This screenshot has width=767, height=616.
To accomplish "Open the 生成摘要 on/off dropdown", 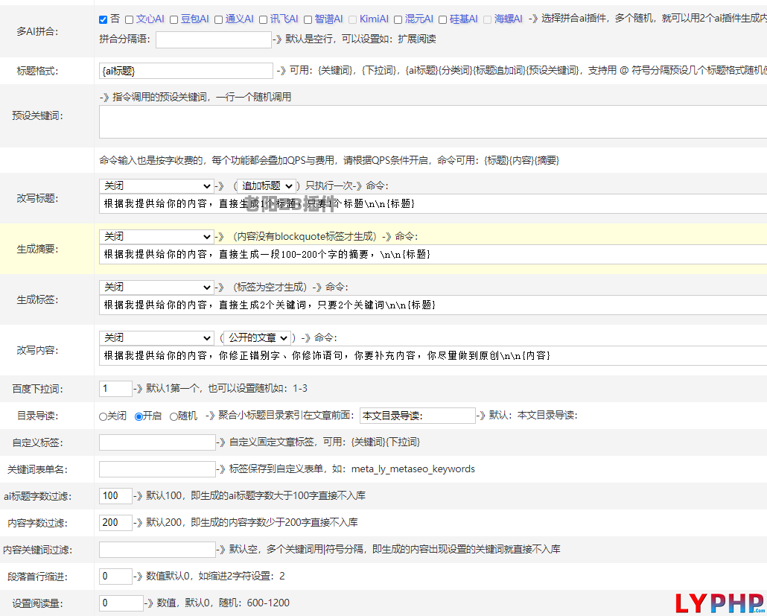I will point(156,237).
